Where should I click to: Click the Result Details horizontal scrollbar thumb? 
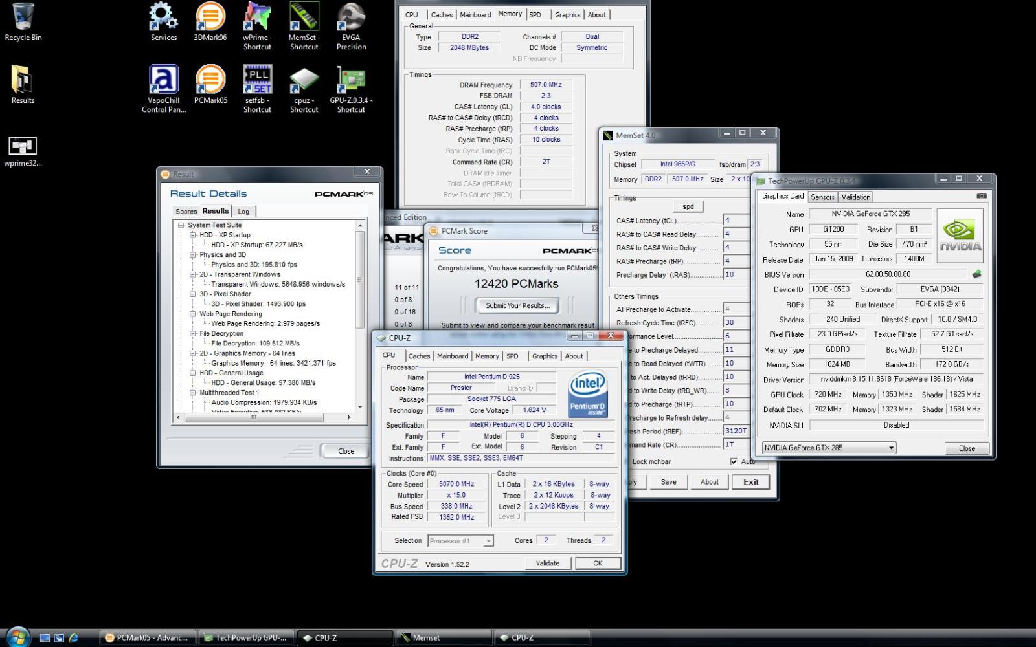coord(254,417)
